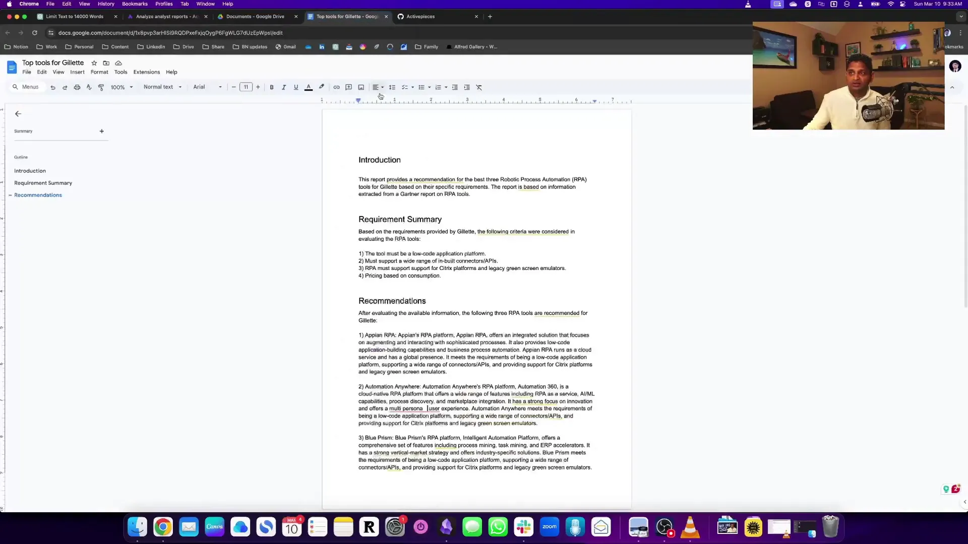
Task: Click the Undo arrow in the Docs toolbar
Action: [x=53, y=87]
